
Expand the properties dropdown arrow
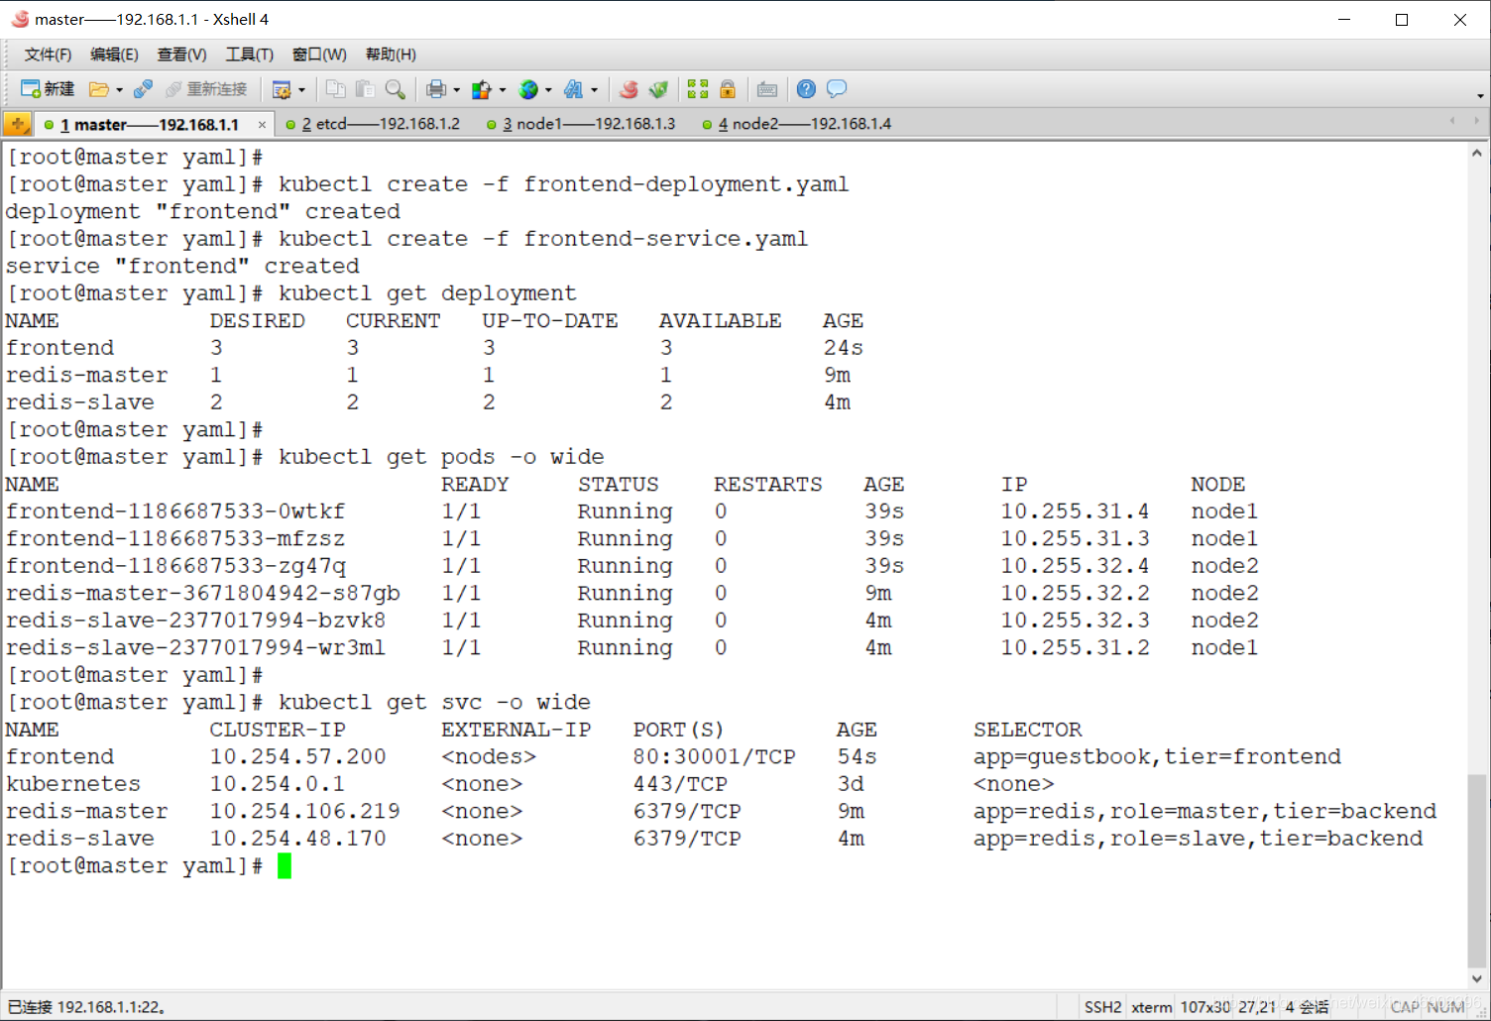point(301,89)
